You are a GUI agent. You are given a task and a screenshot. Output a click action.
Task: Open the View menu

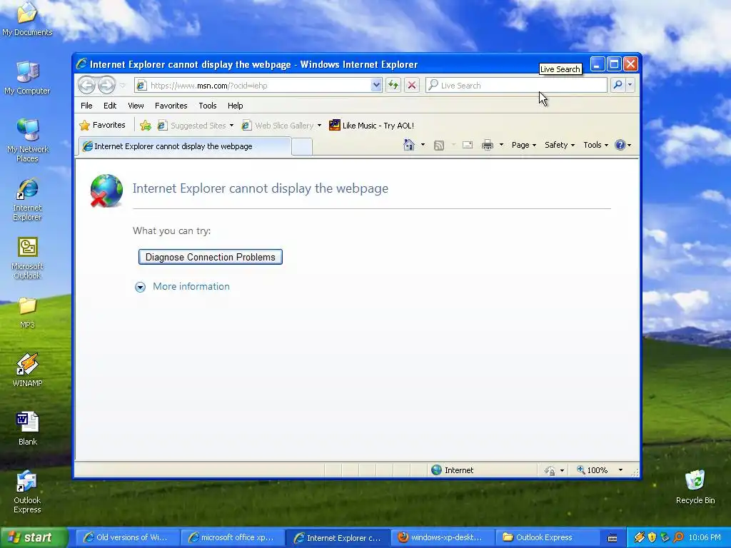pos(136,106)
